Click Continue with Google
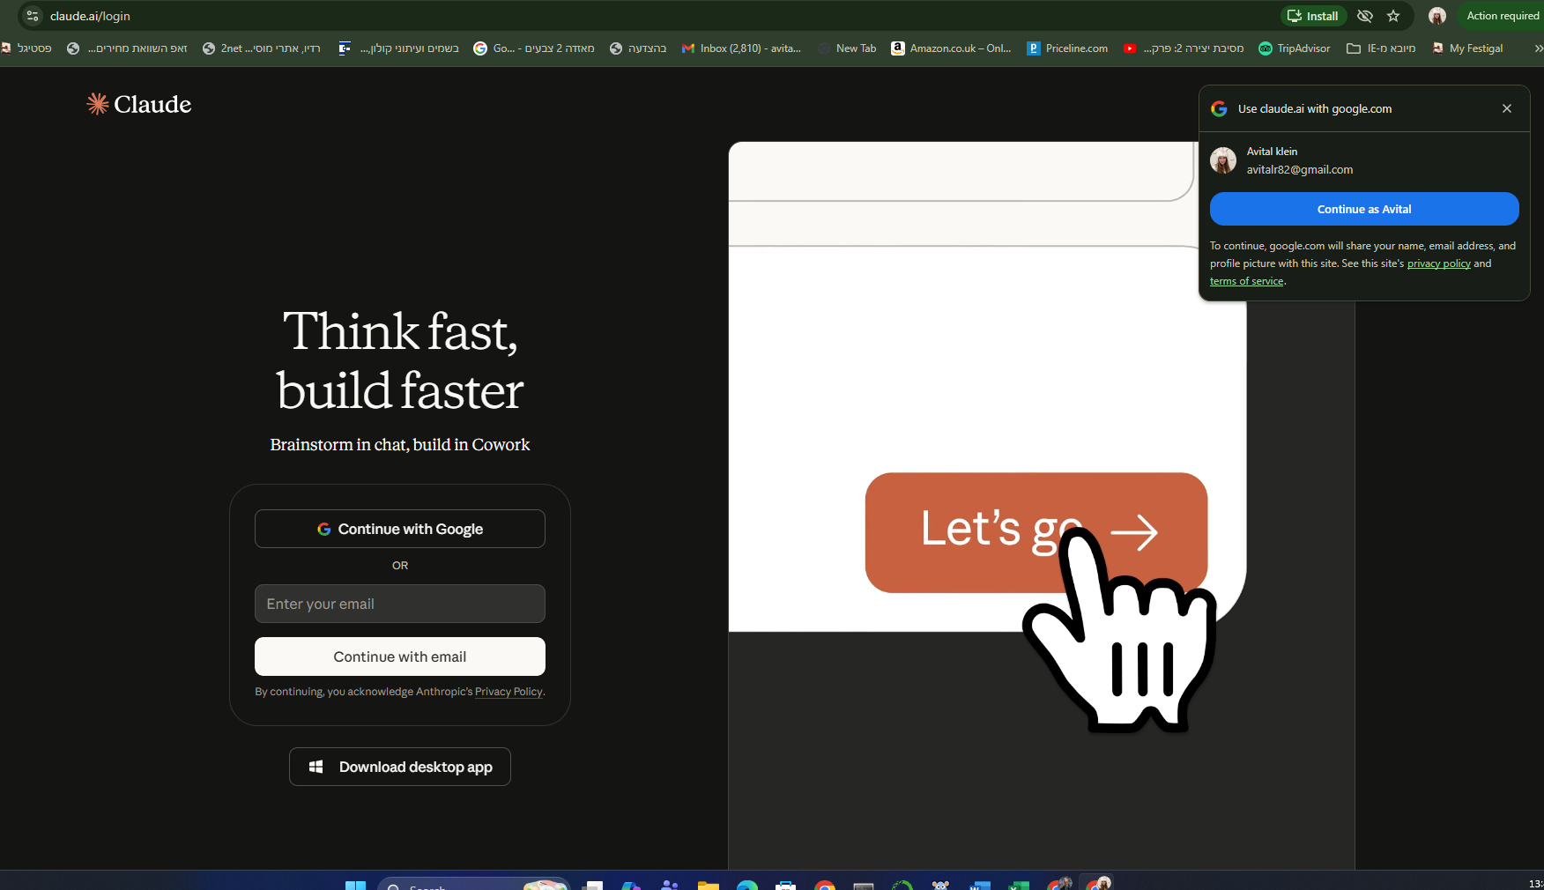Viewport: 1544px width, 890px height. pos(400,529)
